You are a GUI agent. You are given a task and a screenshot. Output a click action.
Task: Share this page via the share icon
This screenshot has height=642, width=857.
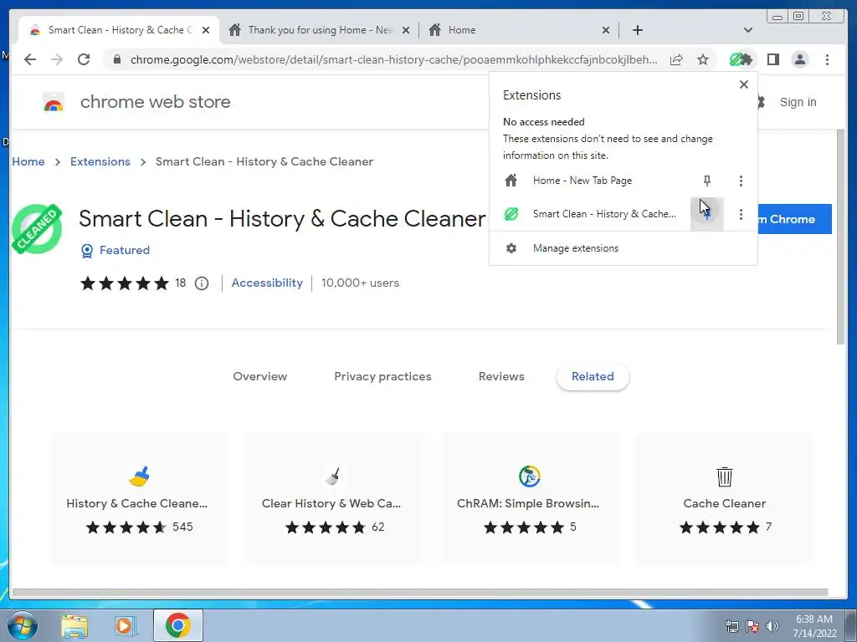pyautogui.click(x=676, y=59)
